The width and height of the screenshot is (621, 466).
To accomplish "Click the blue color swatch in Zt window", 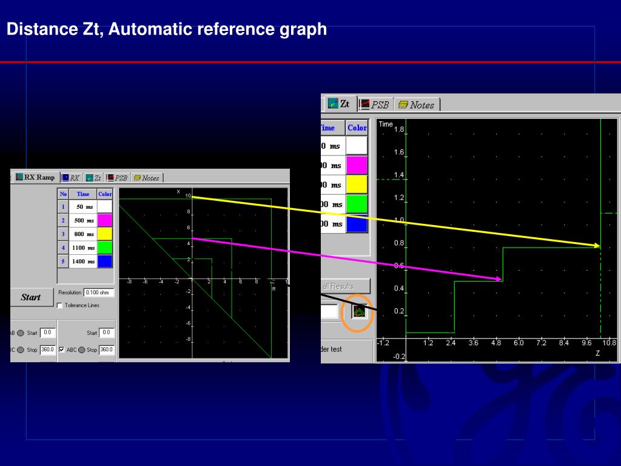I will tap(357, 223).
